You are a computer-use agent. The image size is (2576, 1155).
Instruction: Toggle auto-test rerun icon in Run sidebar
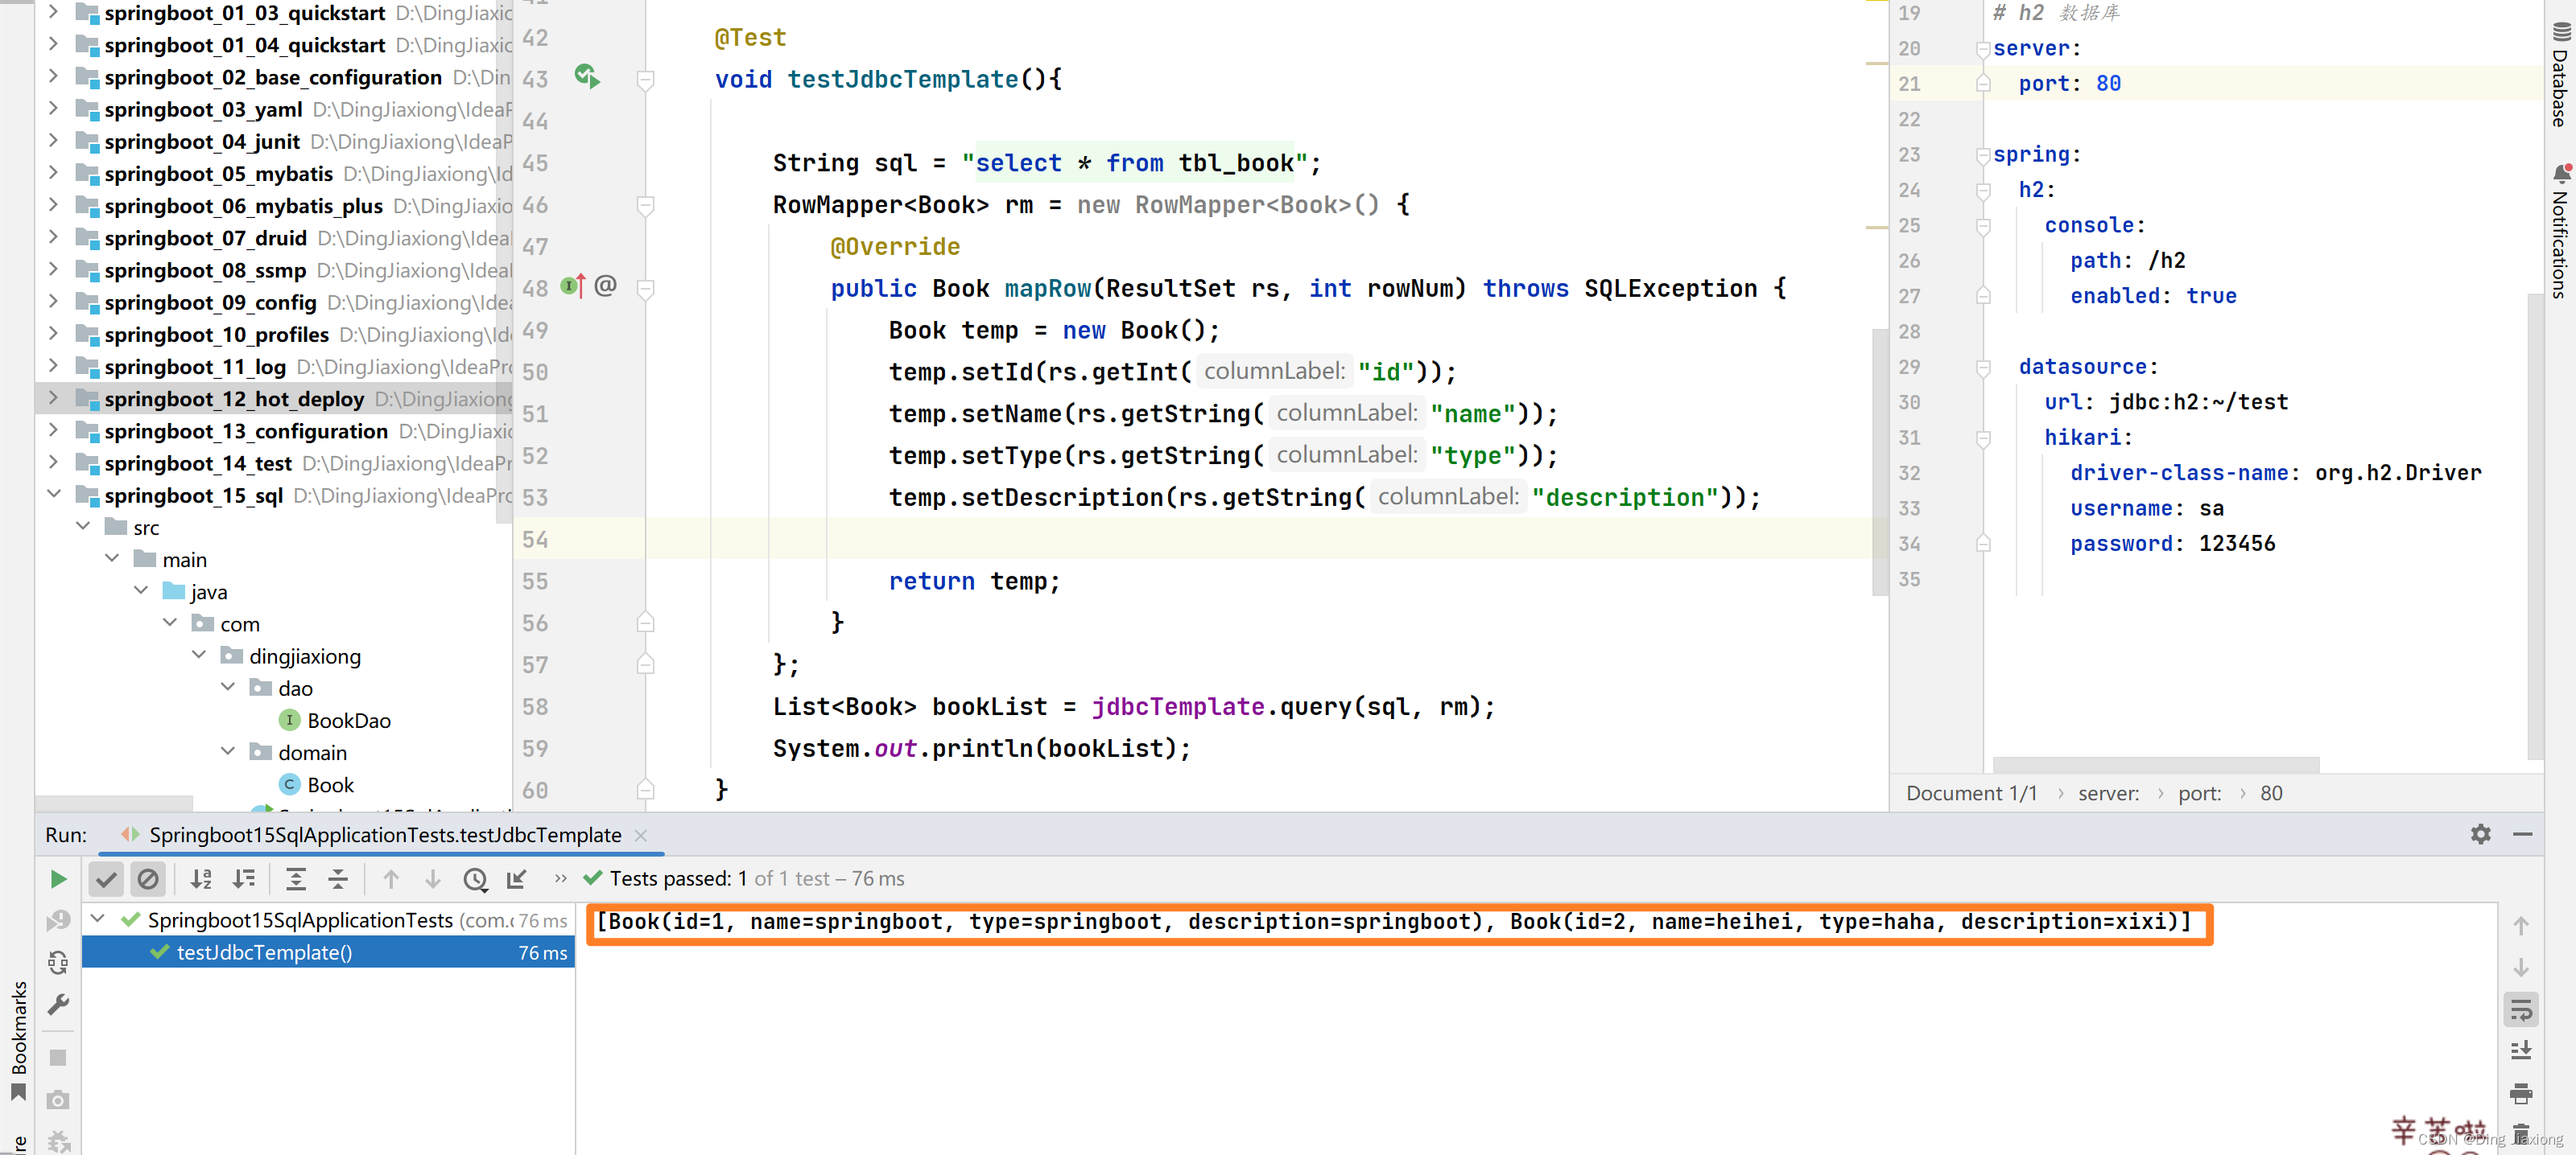[x=58, y=963]
